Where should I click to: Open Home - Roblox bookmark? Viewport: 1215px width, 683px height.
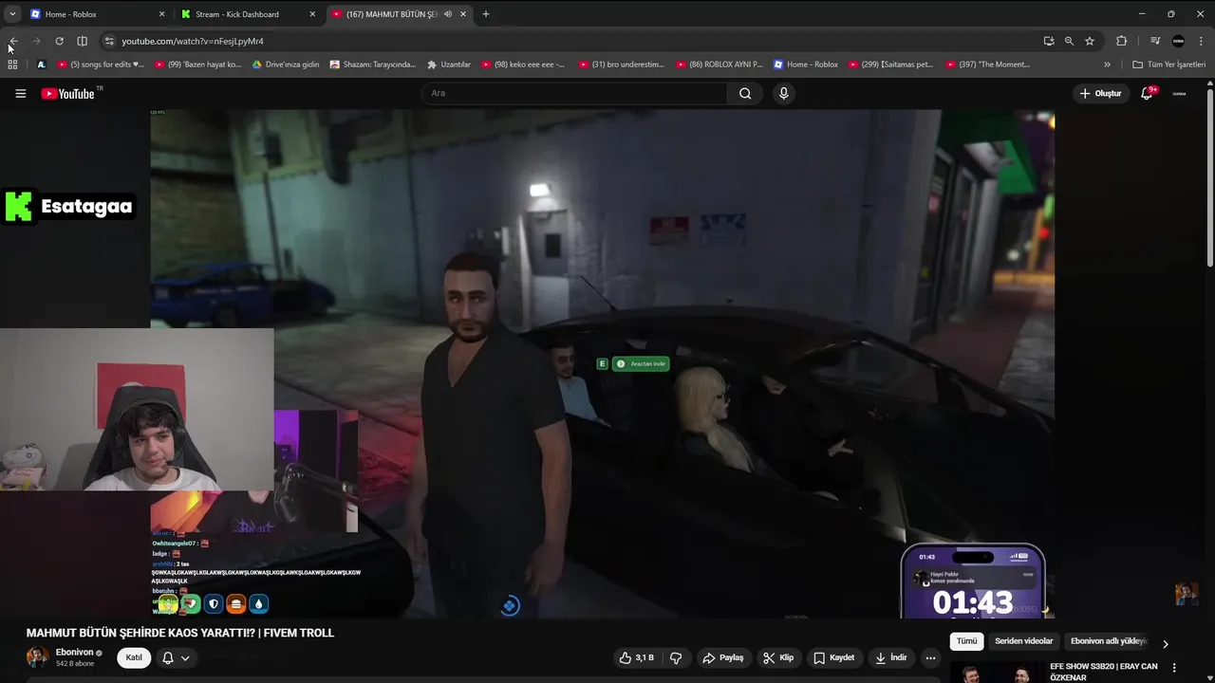806,65
